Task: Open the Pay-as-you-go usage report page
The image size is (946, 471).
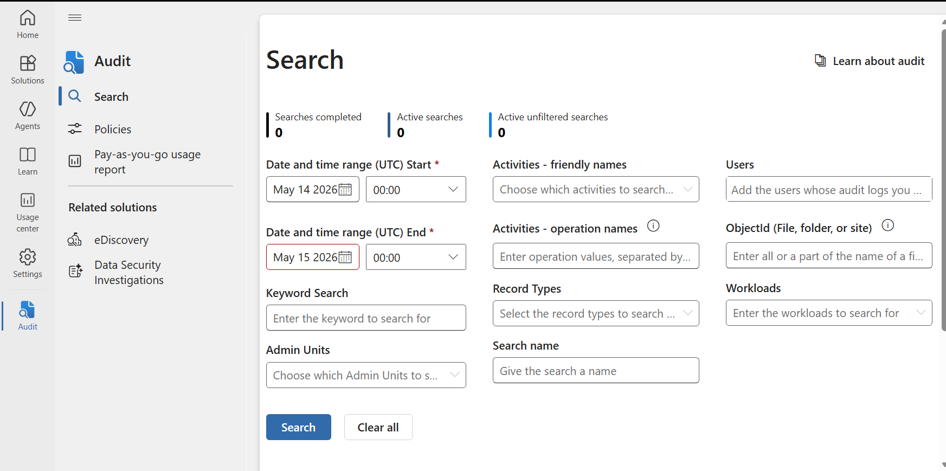Action: click(x=147, y=162)
